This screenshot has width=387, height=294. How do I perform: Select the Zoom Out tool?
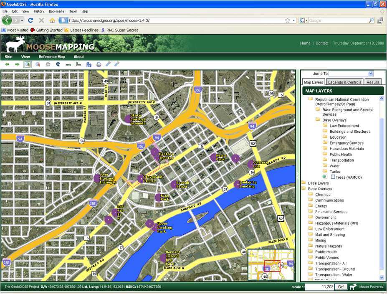click(x=38, y=64)
